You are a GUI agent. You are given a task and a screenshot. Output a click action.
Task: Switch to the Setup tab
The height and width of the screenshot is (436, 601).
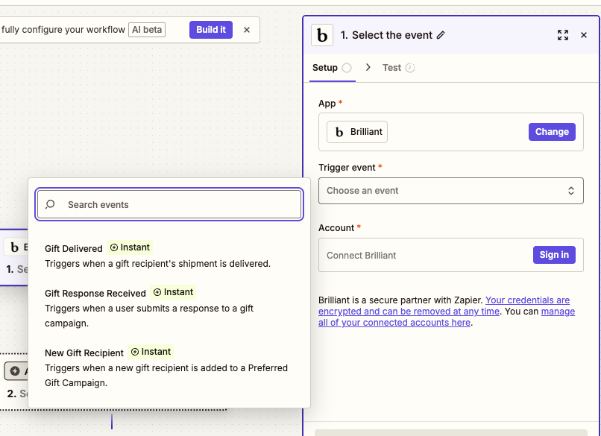(325, 68)
